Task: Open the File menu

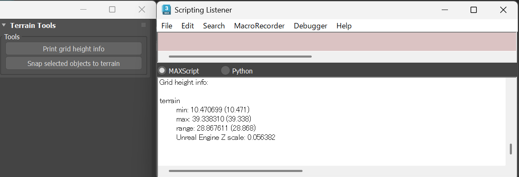Action: click(167, 26)
